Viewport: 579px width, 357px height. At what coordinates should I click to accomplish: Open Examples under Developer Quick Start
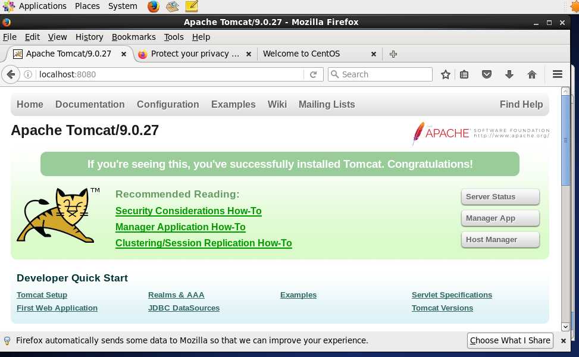tap(298, 295)
